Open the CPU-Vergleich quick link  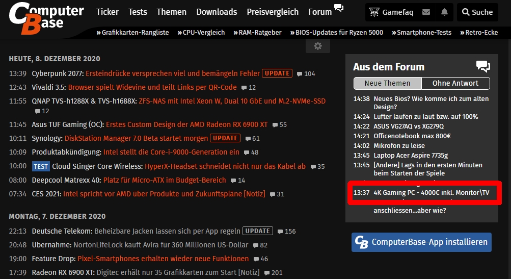tap(201, 33)
